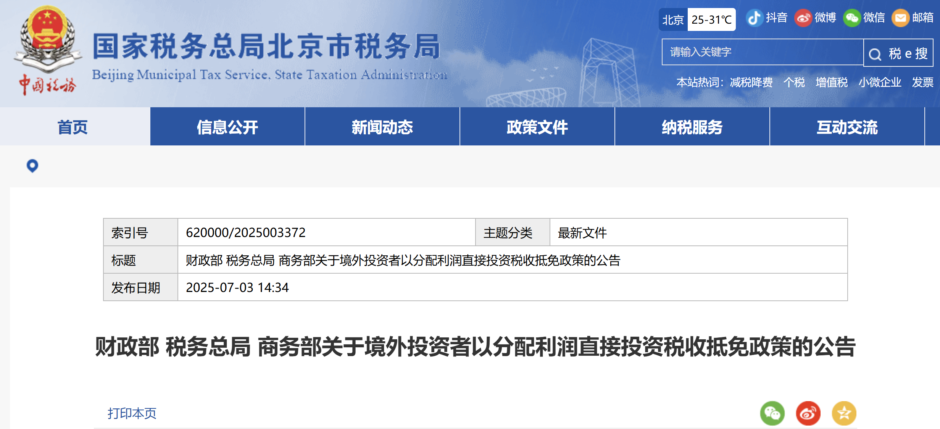Click the 增值税 hot word link

(x=832, y=82)
